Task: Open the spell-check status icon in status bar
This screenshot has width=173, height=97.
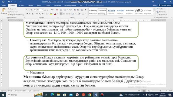Action: (x=29, y=91)
